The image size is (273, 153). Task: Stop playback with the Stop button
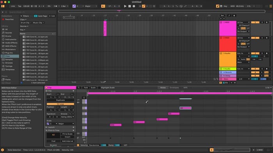coord(129,6)
